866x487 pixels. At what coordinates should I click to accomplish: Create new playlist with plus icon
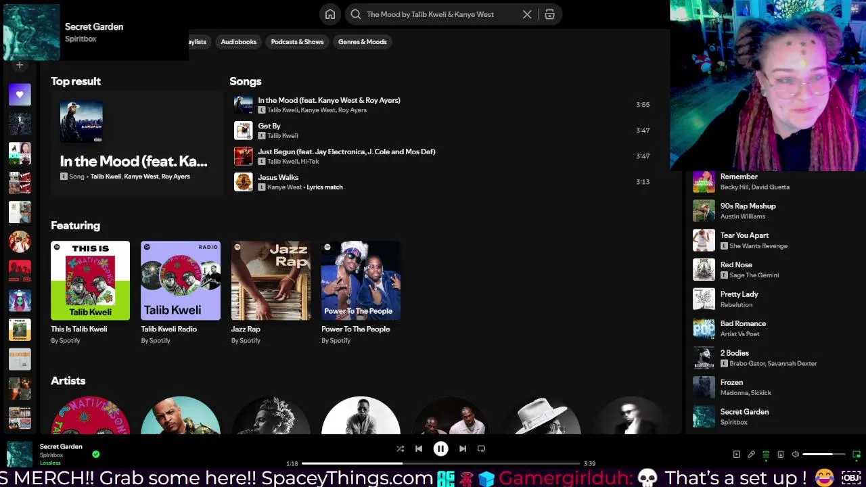[x=20, y=65]
